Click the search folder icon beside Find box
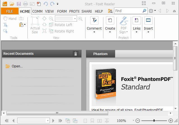This screenshot has height=125, width=179. click(x=110, y=11)
